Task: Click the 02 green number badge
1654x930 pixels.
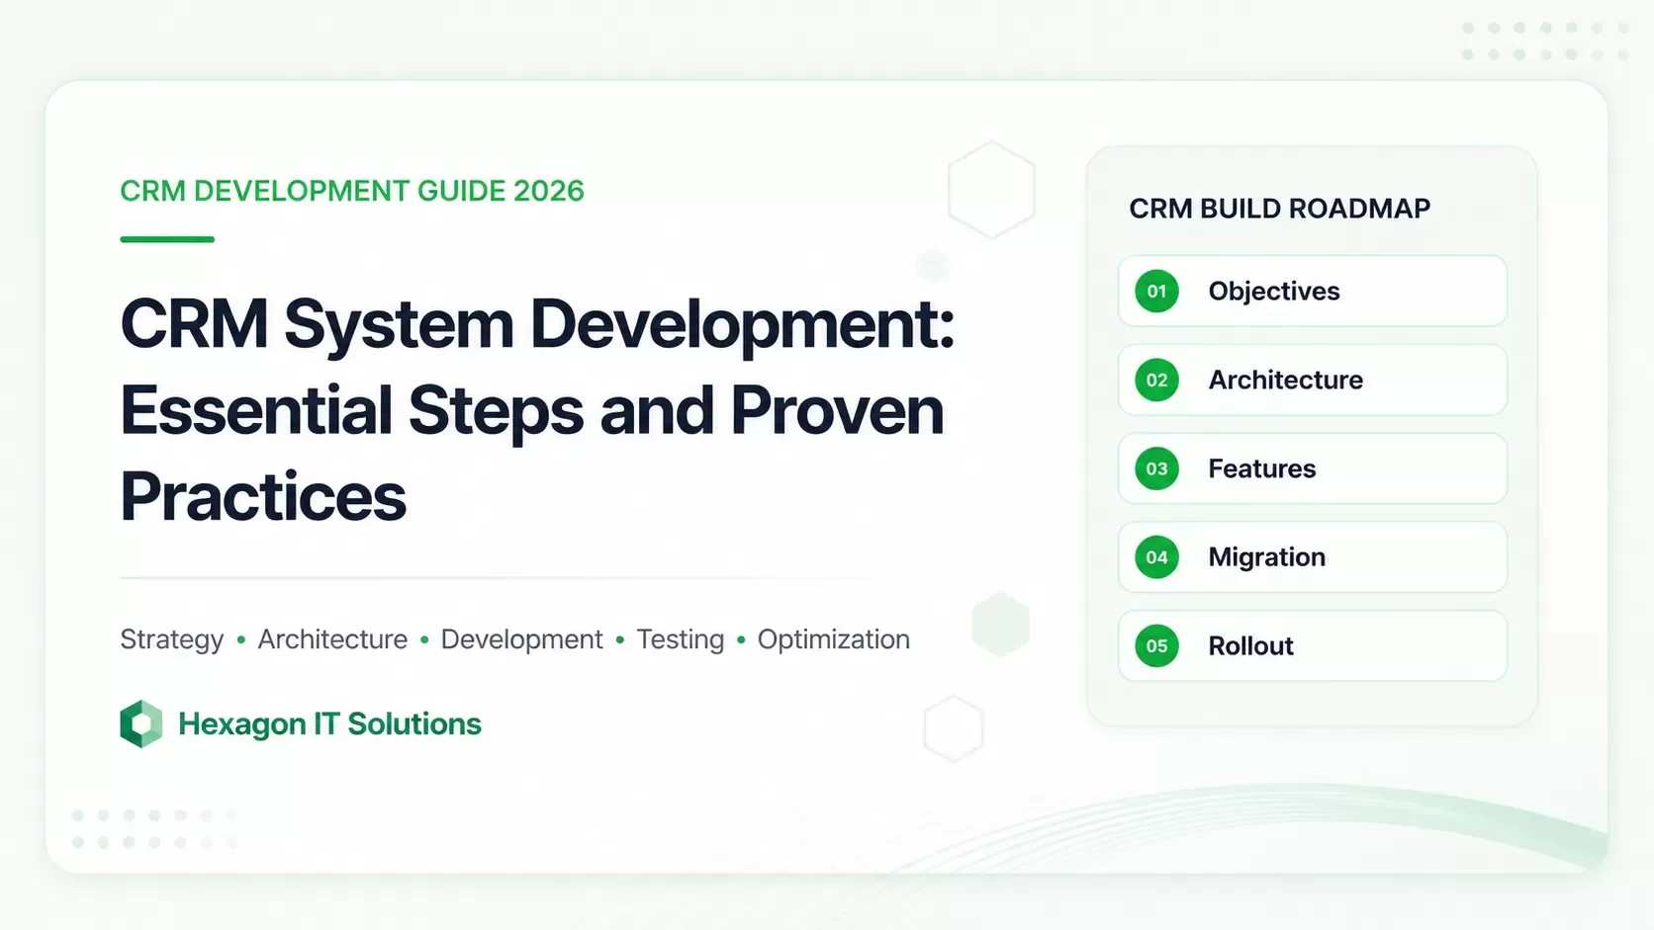Action: 1156,380
